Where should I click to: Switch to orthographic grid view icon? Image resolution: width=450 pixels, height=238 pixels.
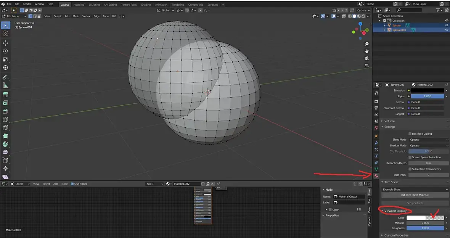click(367, 66)
